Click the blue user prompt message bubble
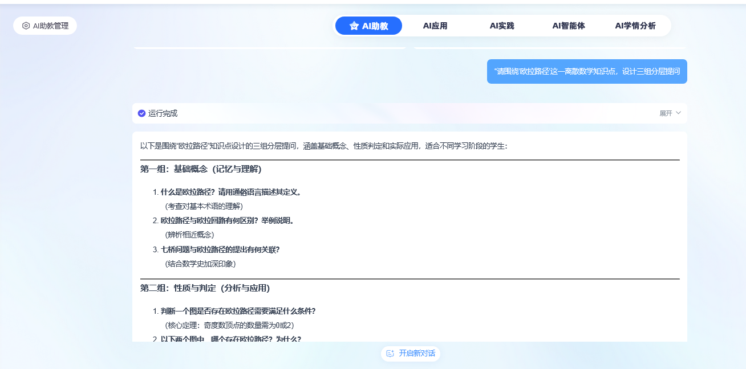 pos(586,72)
